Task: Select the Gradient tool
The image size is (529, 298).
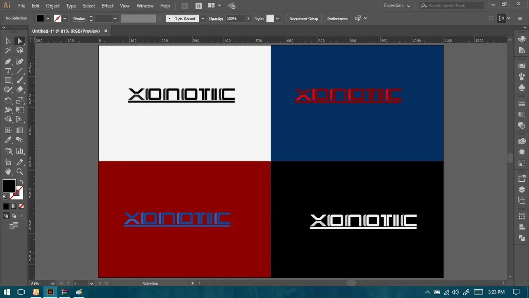Action: (x=20, y=130)
